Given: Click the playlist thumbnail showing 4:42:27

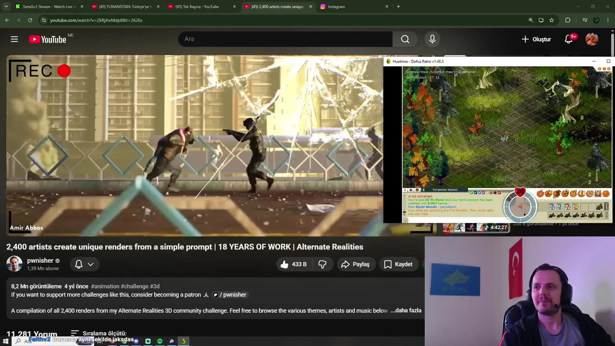Looking at the screenshot, I should [x=476, y=227].
